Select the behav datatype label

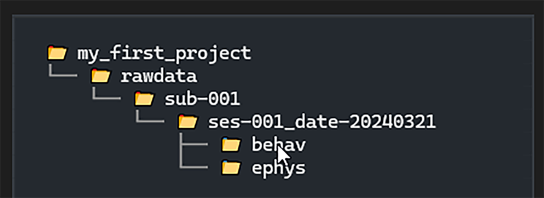(278, 145)
